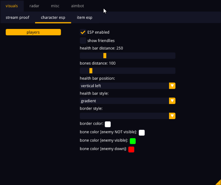Select the aimbot tab

coord(77,6)
